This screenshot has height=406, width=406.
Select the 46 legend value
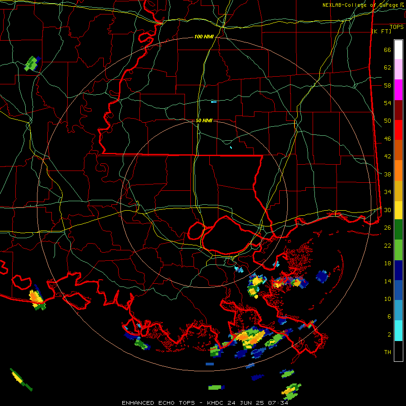pos(388,139)
